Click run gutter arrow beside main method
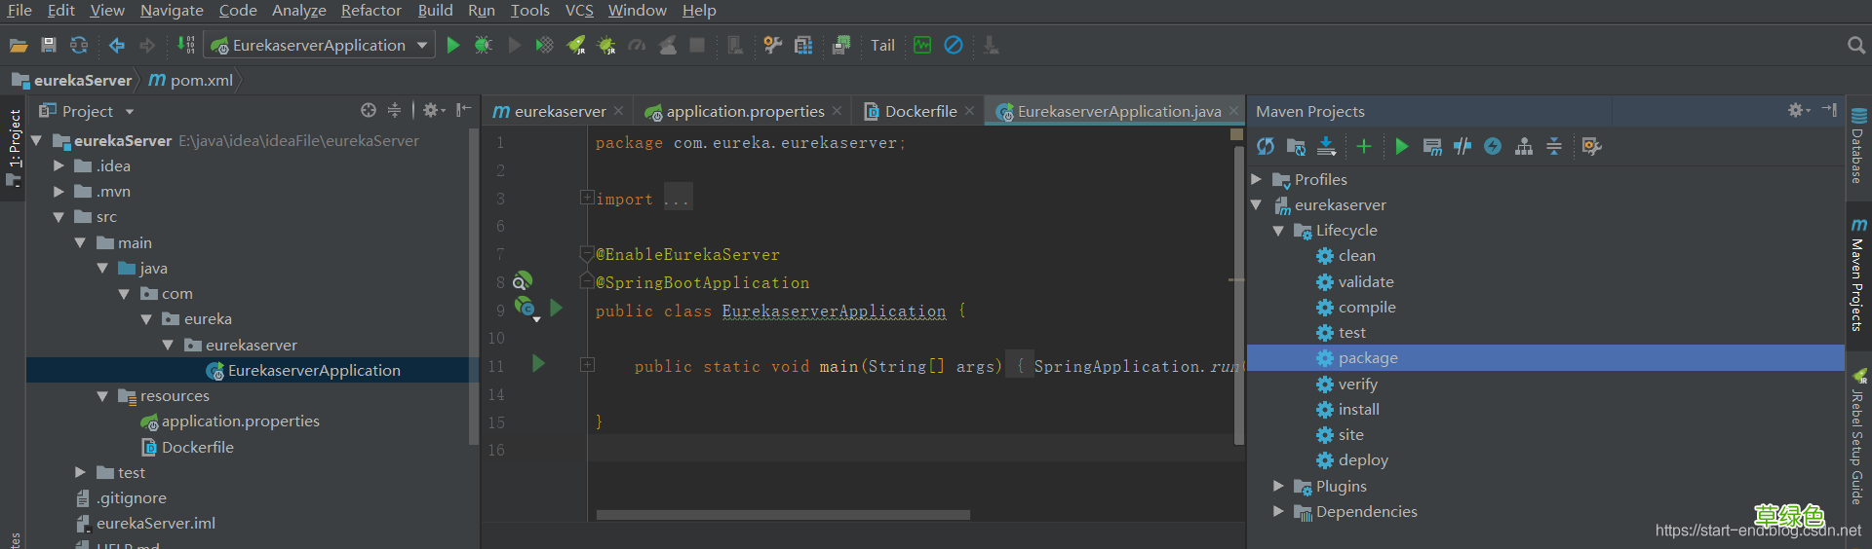This screenshot has height=549, width=1872. 538,364
